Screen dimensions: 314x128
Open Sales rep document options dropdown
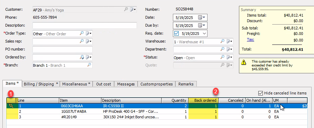(89, 41)
